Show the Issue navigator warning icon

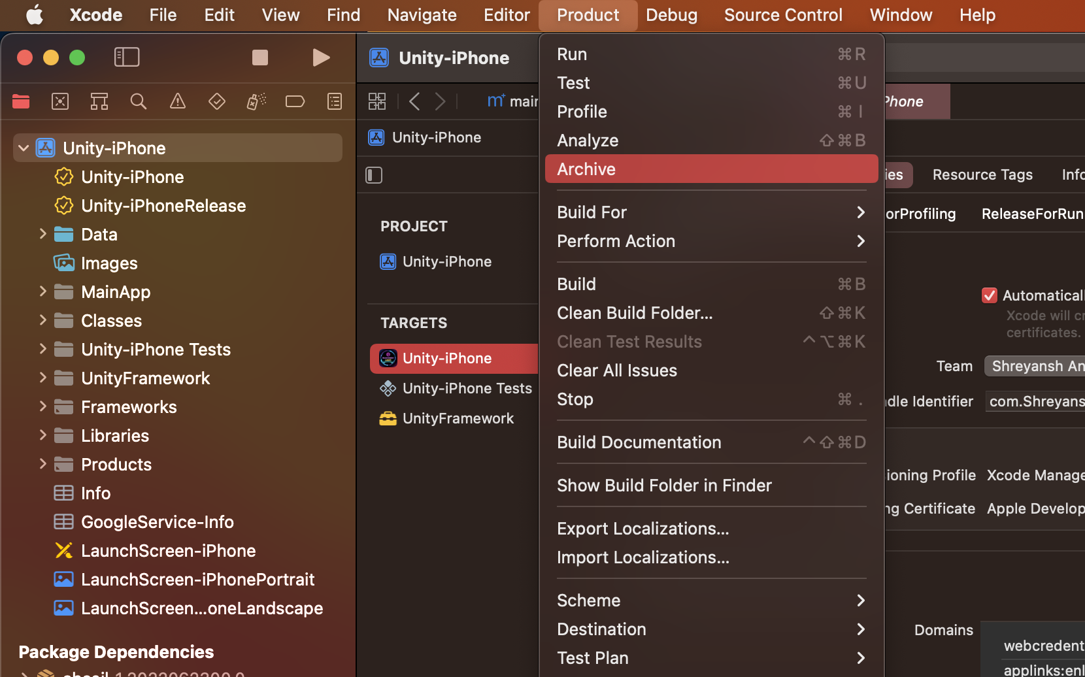[x=177, y=101]
